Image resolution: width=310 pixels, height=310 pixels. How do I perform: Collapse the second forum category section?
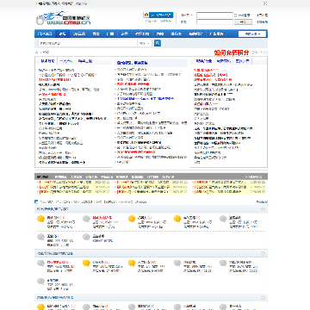coord(263,253)
